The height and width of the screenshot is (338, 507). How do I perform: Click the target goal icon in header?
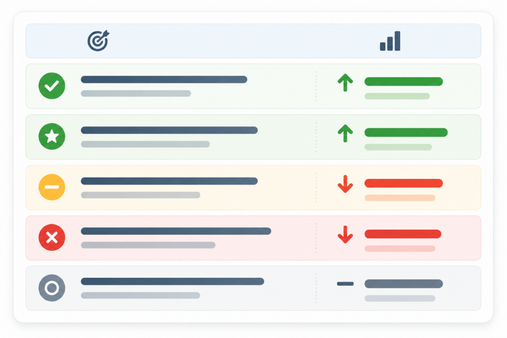point(98,41)
